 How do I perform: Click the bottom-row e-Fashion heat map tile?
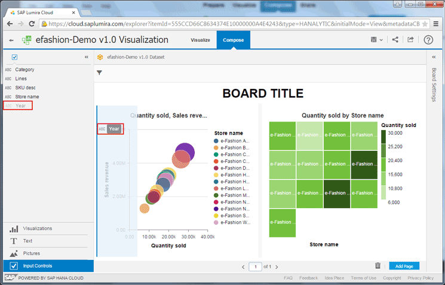[x=283, y=222]
